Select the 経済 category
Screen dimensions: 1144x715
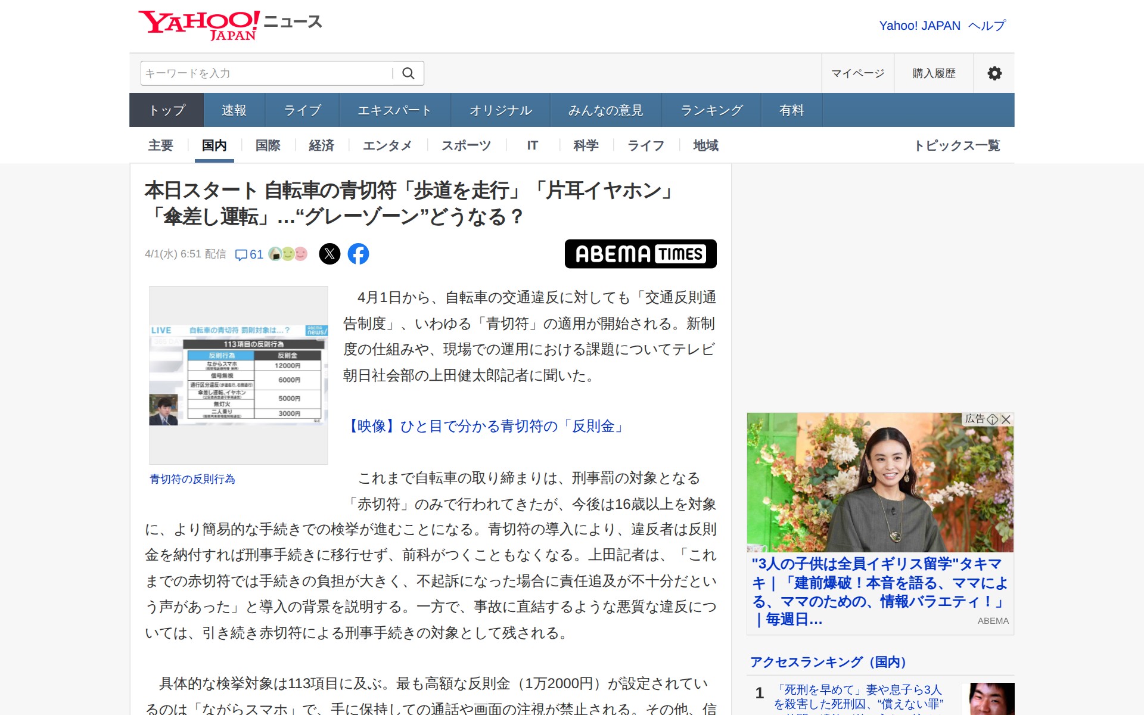[x=321, y=145]
